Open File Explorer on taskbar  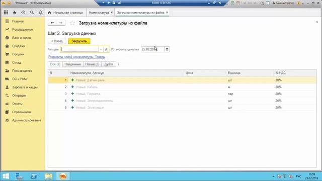point(48,176)
